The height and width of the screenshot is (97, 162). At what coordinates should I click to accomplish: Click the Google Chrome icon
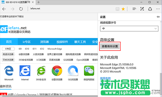tap(57, 71)
